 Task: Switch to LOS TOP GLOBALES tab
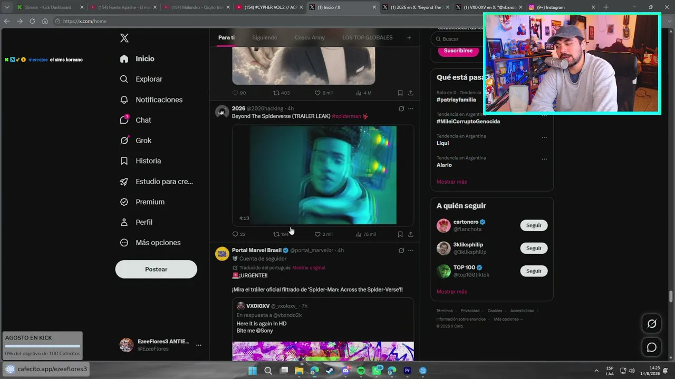pos(367,38)
